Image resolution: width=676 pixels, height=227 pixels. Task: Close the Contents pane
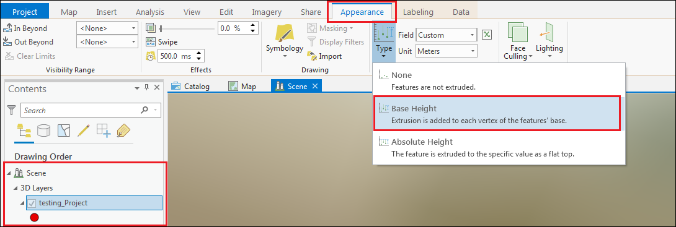(157, 88)
